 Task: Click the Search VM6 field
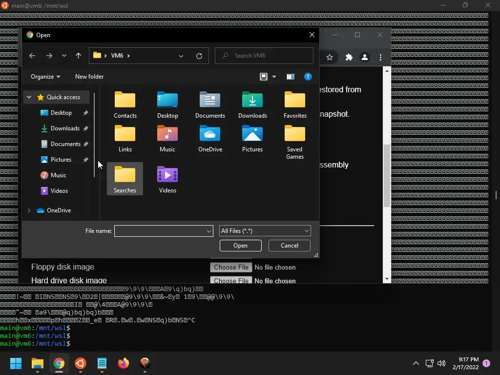coord(264,56)
